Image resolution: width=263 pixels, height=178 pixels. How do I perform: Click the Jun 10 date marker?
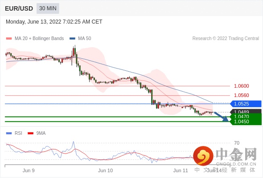tap(105, 170)
